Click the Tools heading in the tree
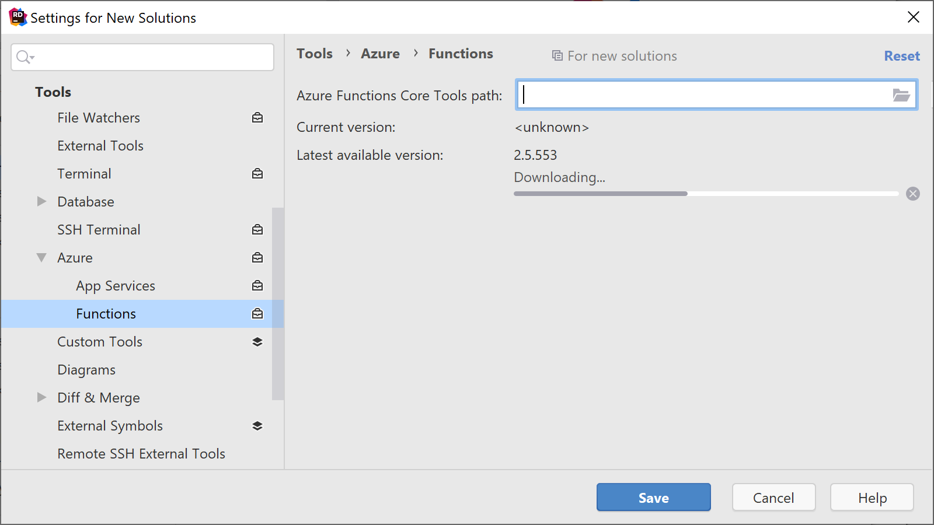 click(x=53, y=92)
